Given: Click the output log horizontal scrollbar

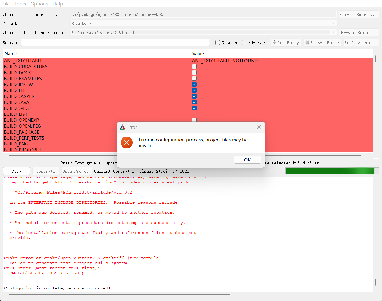Looking at the screenshot, I should pos(120,295).
